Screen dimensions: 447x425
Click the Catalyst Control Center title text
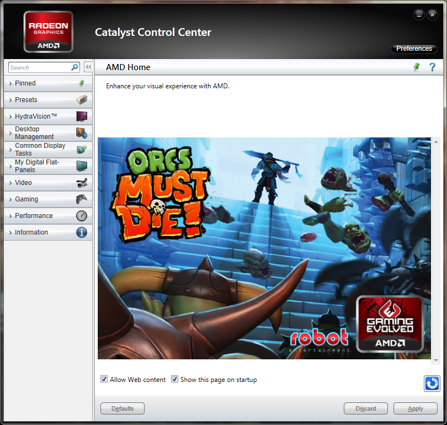click(x=153, y=33)
